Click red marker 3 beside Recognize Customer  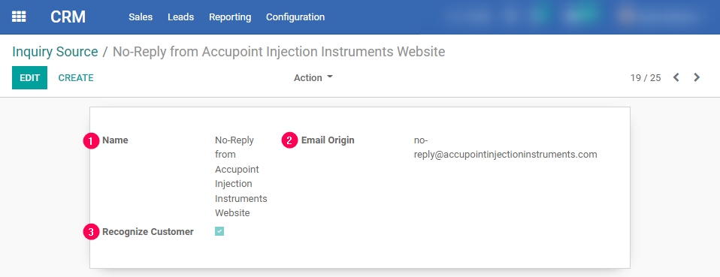pos(91,232)
